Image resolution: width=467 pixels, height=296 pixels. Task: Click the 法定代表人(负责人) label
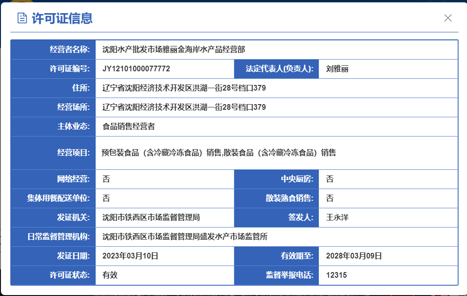279,69
